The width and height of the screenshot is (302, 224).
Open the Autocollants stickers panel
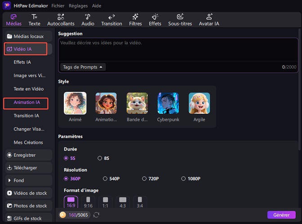(x=61, y=20)
